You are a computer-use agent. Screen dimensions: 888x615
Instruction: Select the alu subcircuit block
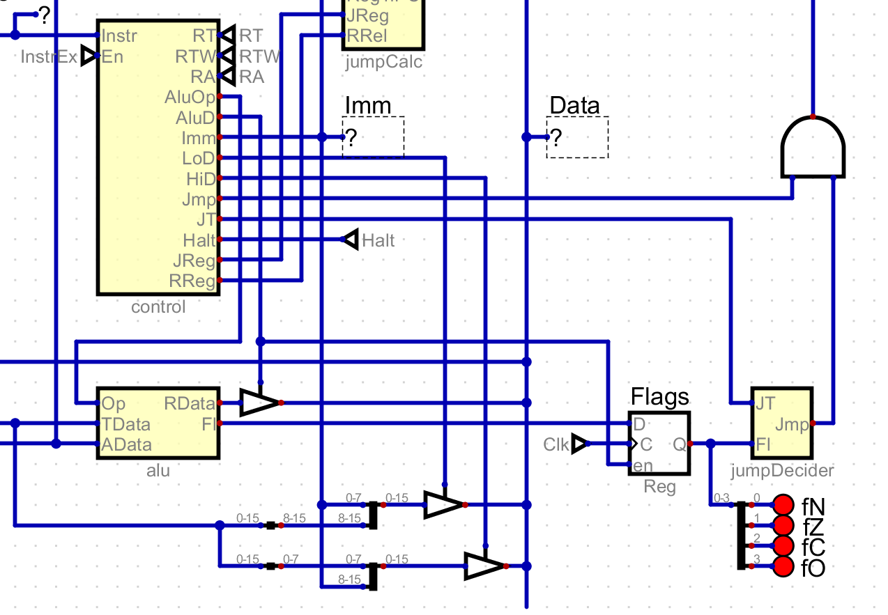pyautogui.click(x=158, y=423)
